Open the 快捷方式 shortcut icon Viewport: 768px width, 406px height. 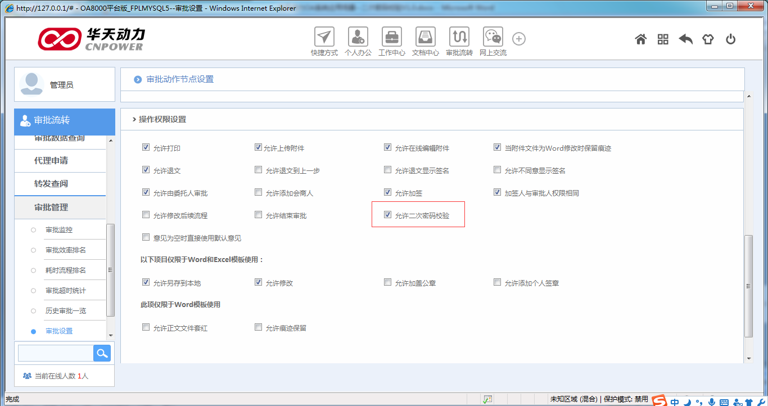324,38
